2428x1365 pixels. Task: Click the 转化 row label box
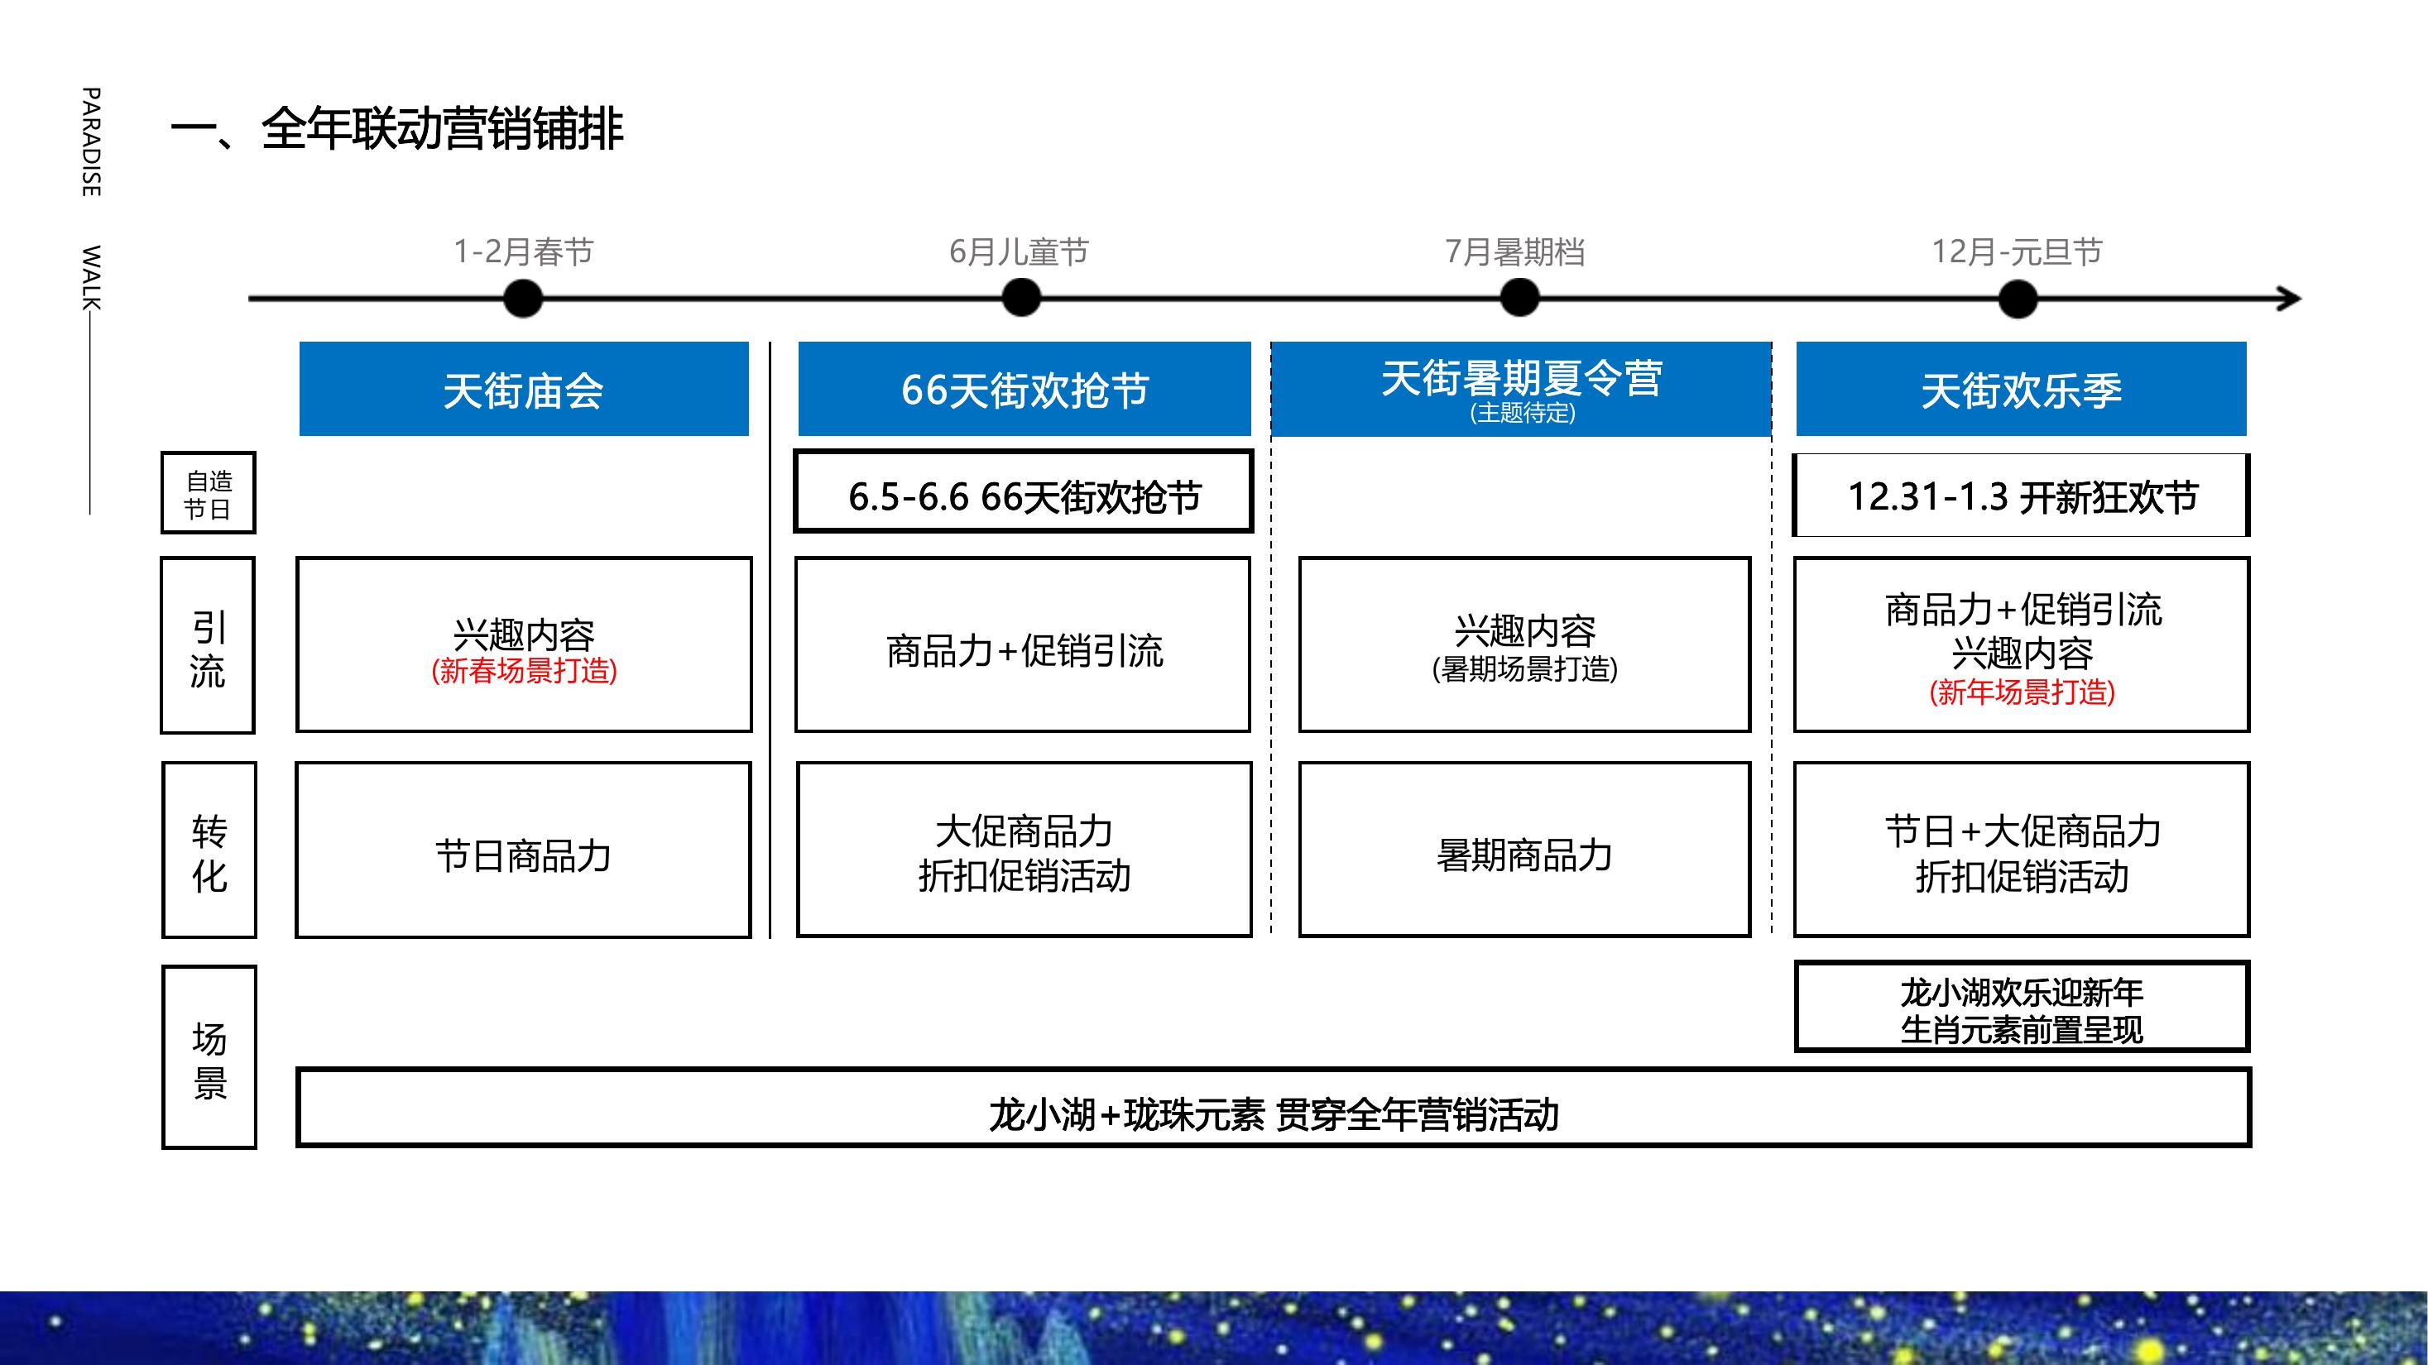click(209, 850)
